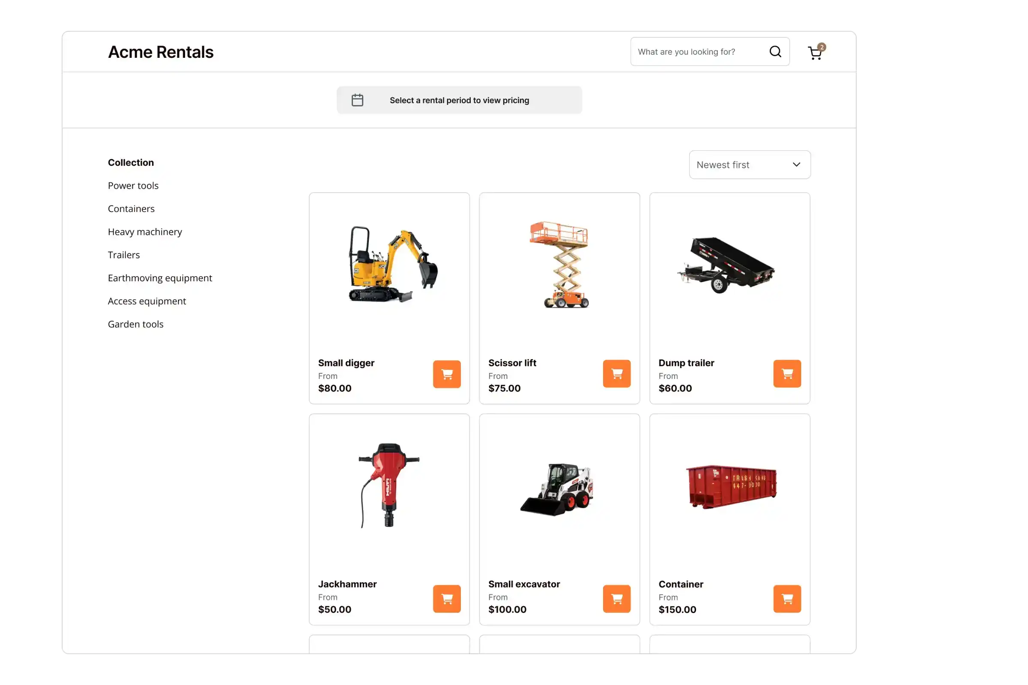
Task: Select a rental period to view pricing
Action: (459, 100)
